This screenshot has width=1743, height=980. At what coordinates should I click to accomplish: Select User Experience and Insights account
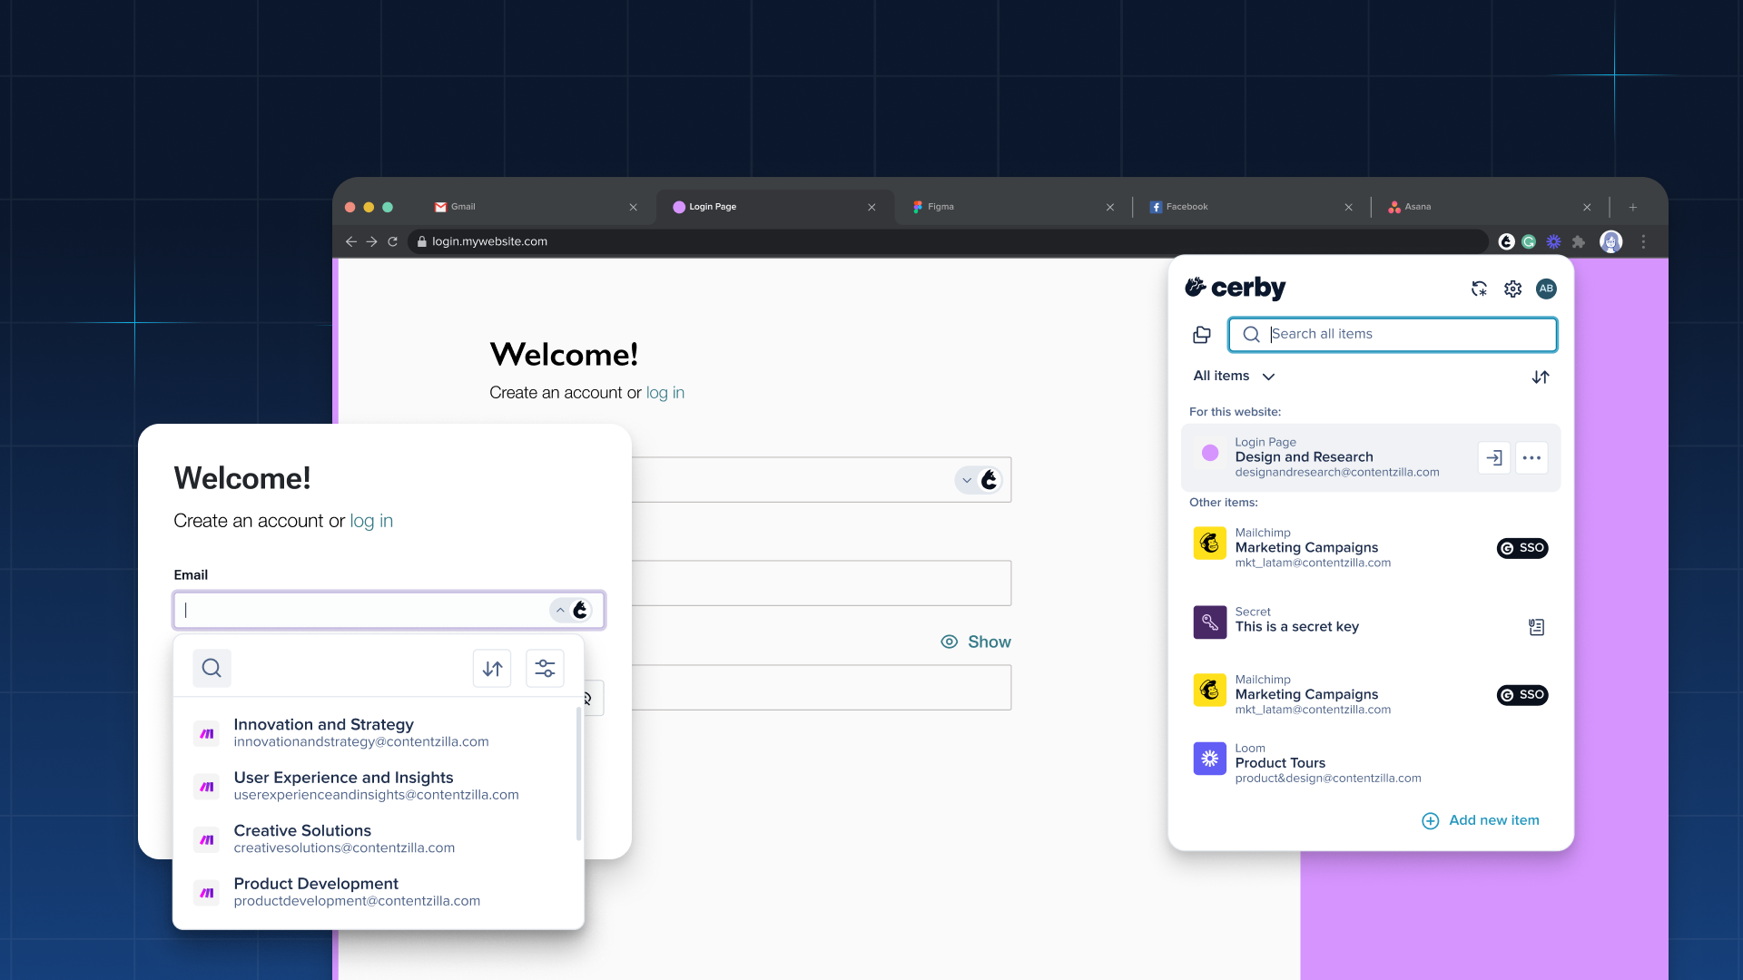click(x=376, y=786)
